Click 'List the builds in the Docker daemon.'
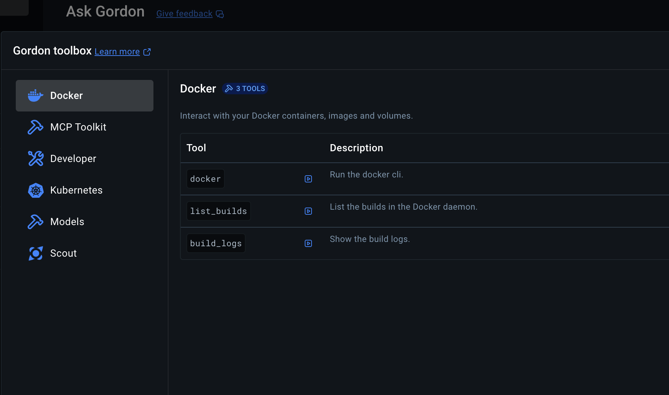This screenshot has height=395, width=669. coord(404,207)
